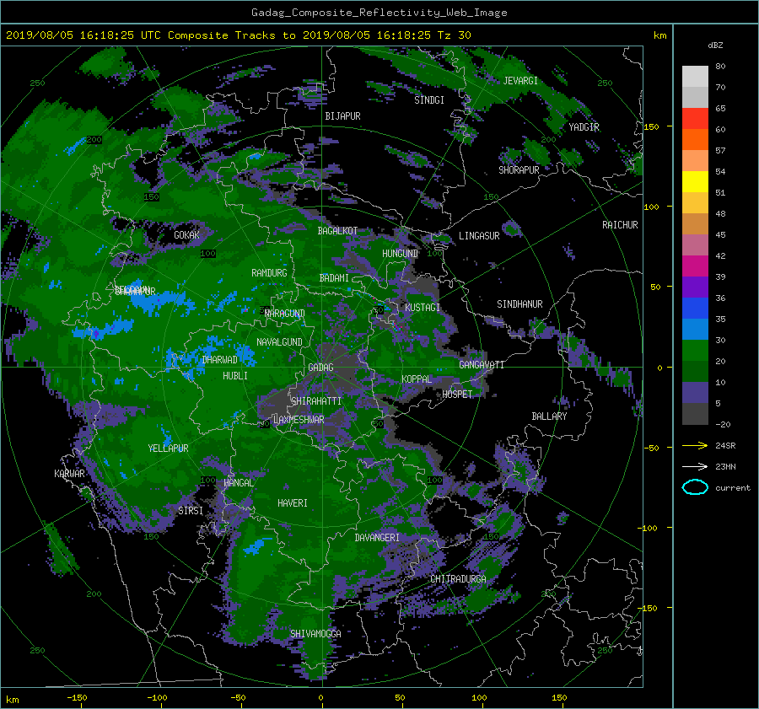Click the SHIVAMOGGA city label
Viewport: 759px width, 709px height.
pyautogui.click(x=315, y=633)
